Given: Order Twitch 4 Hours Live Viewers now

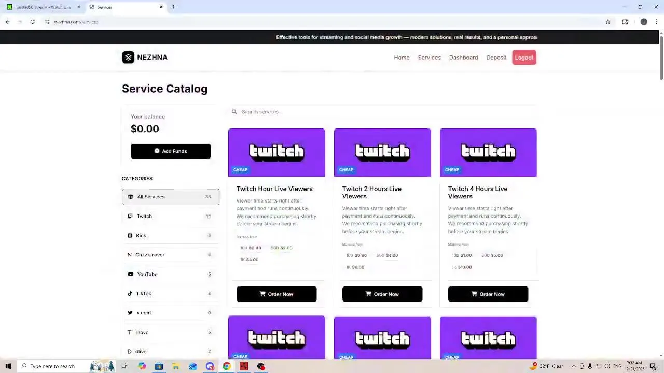Looking at the screenshot, I should 488,294.
